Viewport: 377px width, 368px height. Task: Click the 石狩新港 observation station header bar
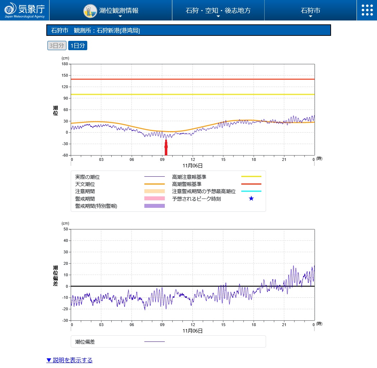188,30
